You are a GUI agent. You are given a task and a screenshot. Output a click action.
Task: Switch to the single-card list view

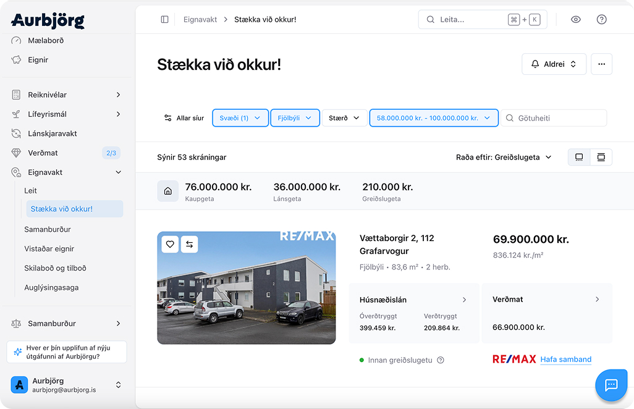click(579, 158)
